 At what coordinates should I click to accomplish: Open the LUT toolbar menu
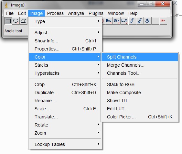point(124,21)
